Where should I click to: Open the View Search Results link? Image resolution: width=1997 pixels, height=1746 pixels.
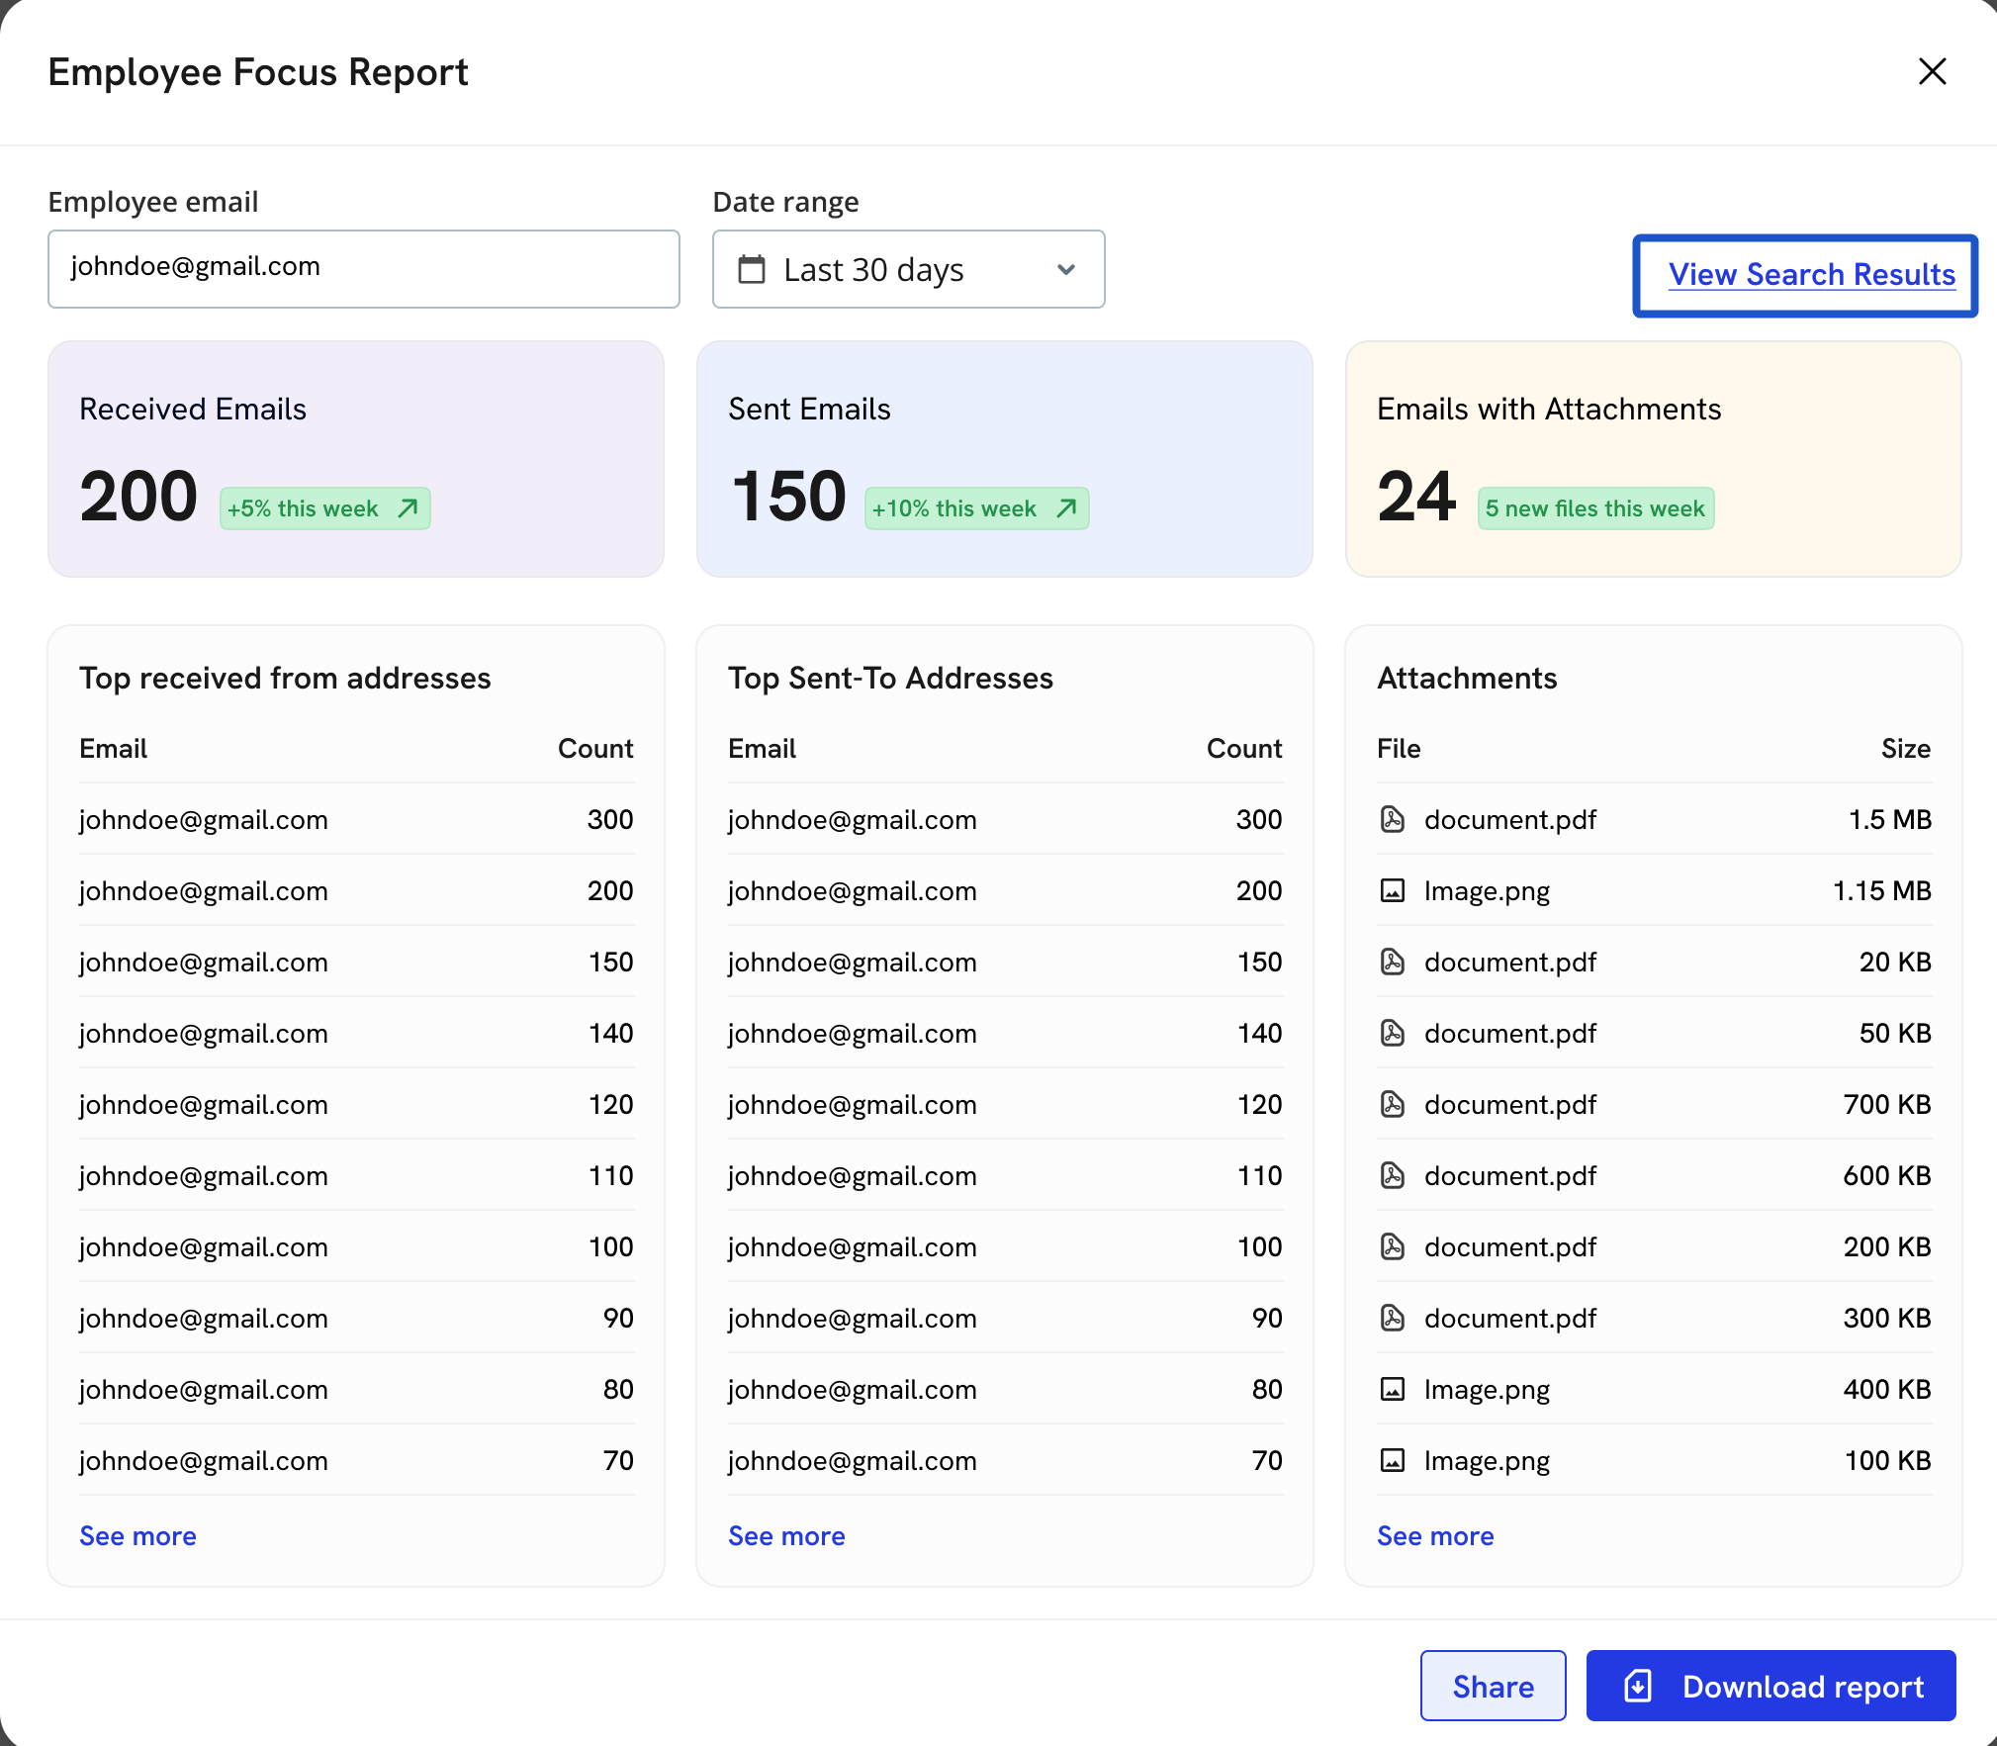click(x=1811, y=274)
